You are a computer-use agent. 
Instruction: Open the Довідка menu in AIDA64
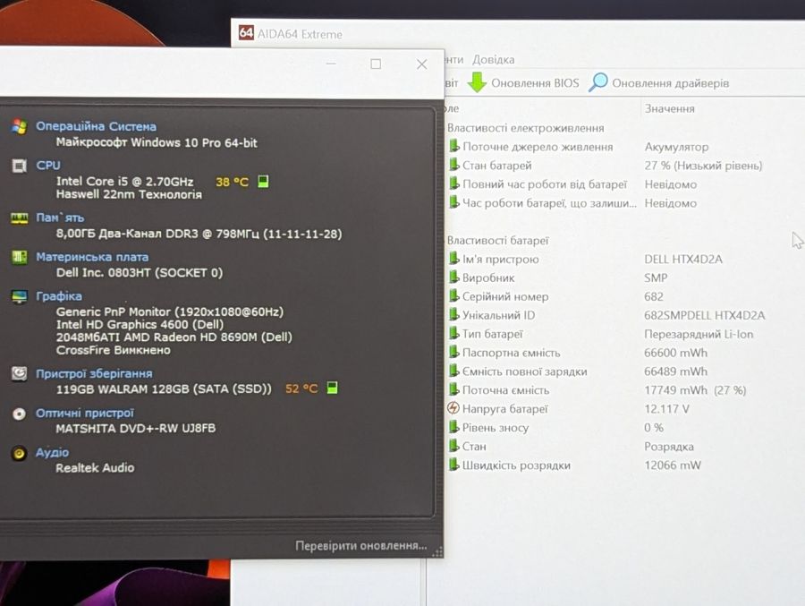pyautogui.click(x=494, y=60)
